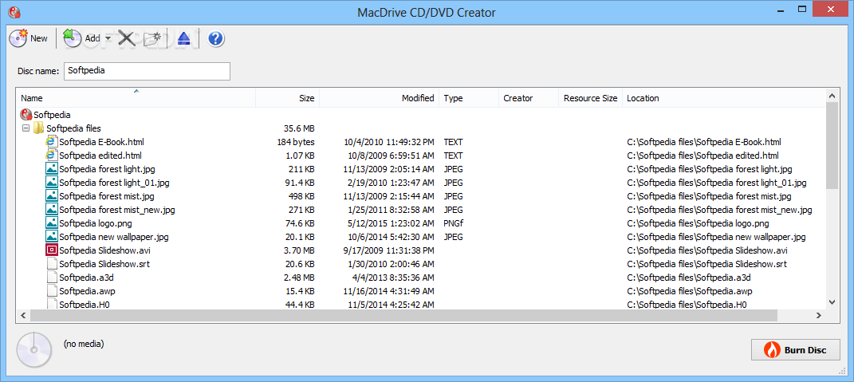Click the Burn Disc button
854x382 pixels.
[795, 350]
